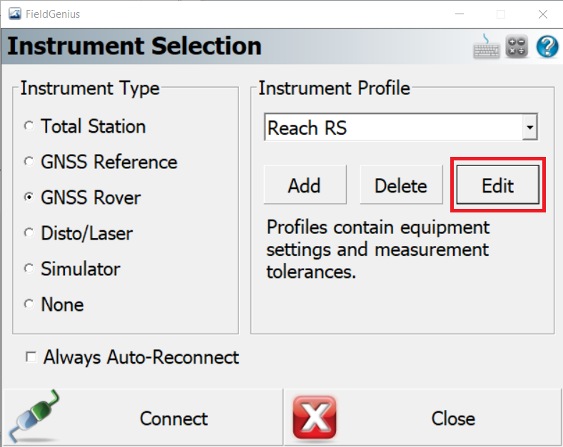Open the calculator icon
This screenshot has height=447, width=563.
[x=517, y=46]
